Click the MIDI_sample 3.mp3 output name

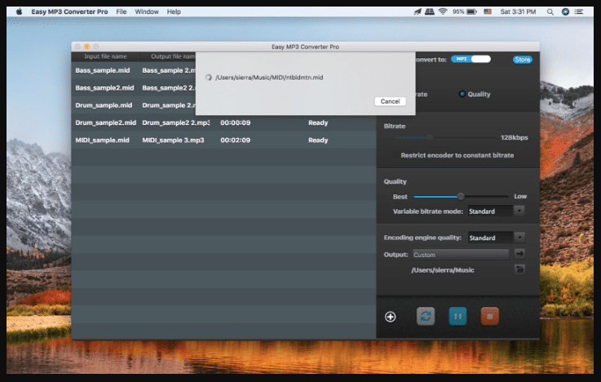coord(173,140)
